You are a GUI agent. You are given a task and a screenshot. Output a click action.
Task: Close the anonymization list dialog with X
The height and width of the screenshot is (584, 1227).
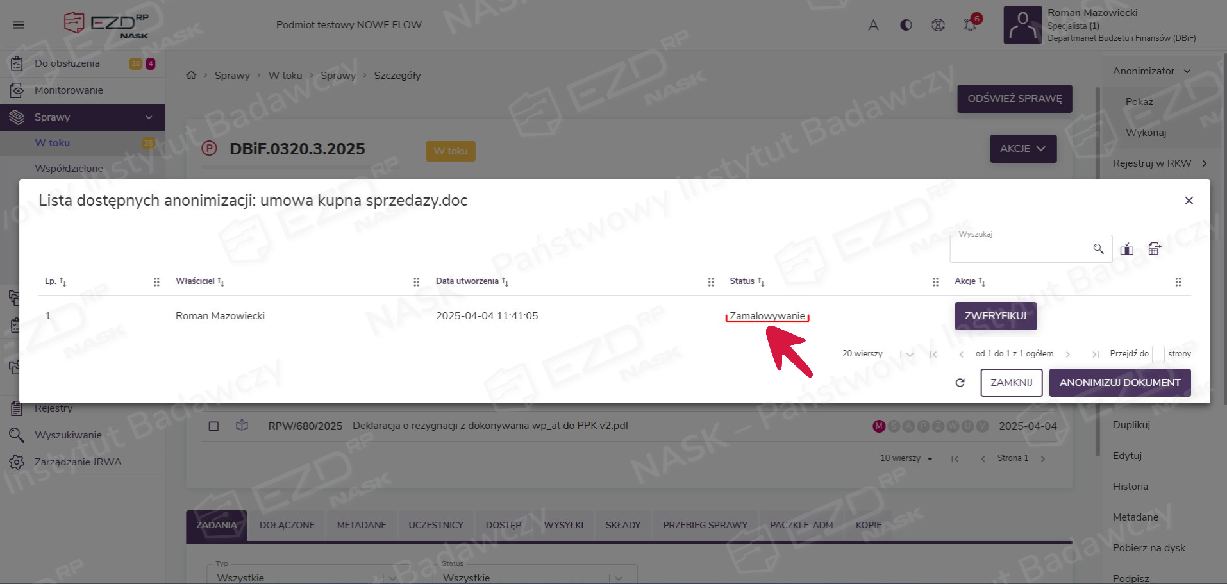click(x=1189, y=201)
